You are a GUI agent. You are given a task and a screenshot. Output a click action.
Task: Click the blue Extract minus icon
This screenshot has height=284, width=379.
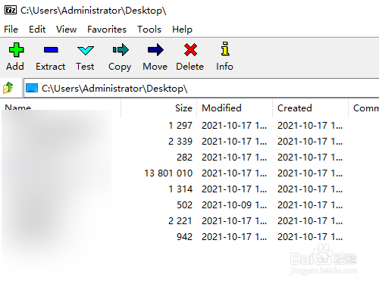pos(51,50)
